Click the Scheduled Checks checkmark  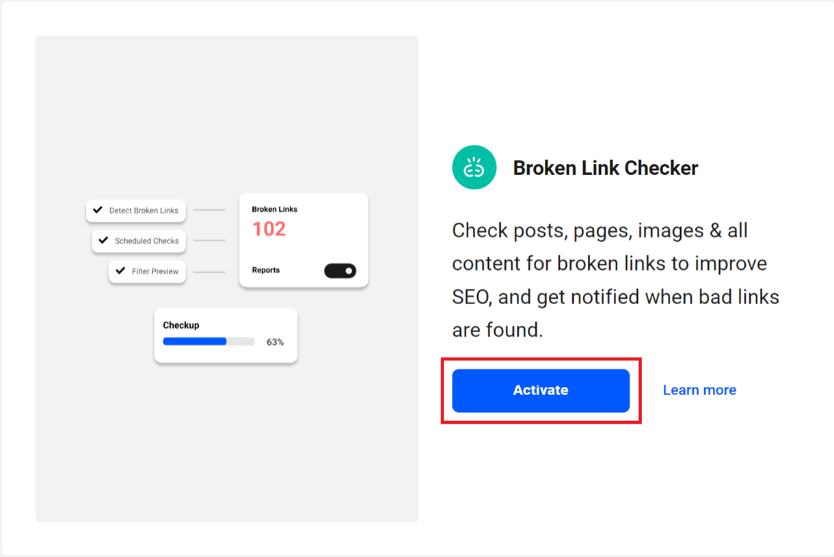click(103, 241)
